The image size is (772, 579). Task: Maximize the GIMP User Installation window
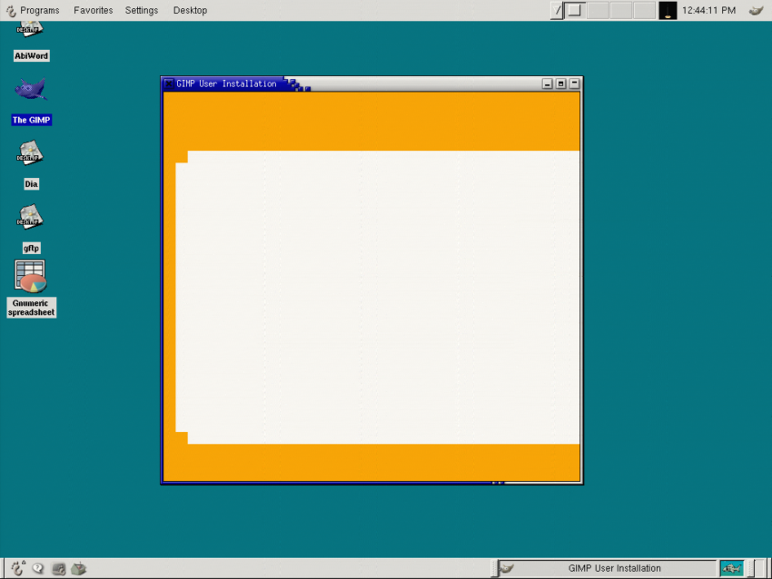tap(560, 83)
